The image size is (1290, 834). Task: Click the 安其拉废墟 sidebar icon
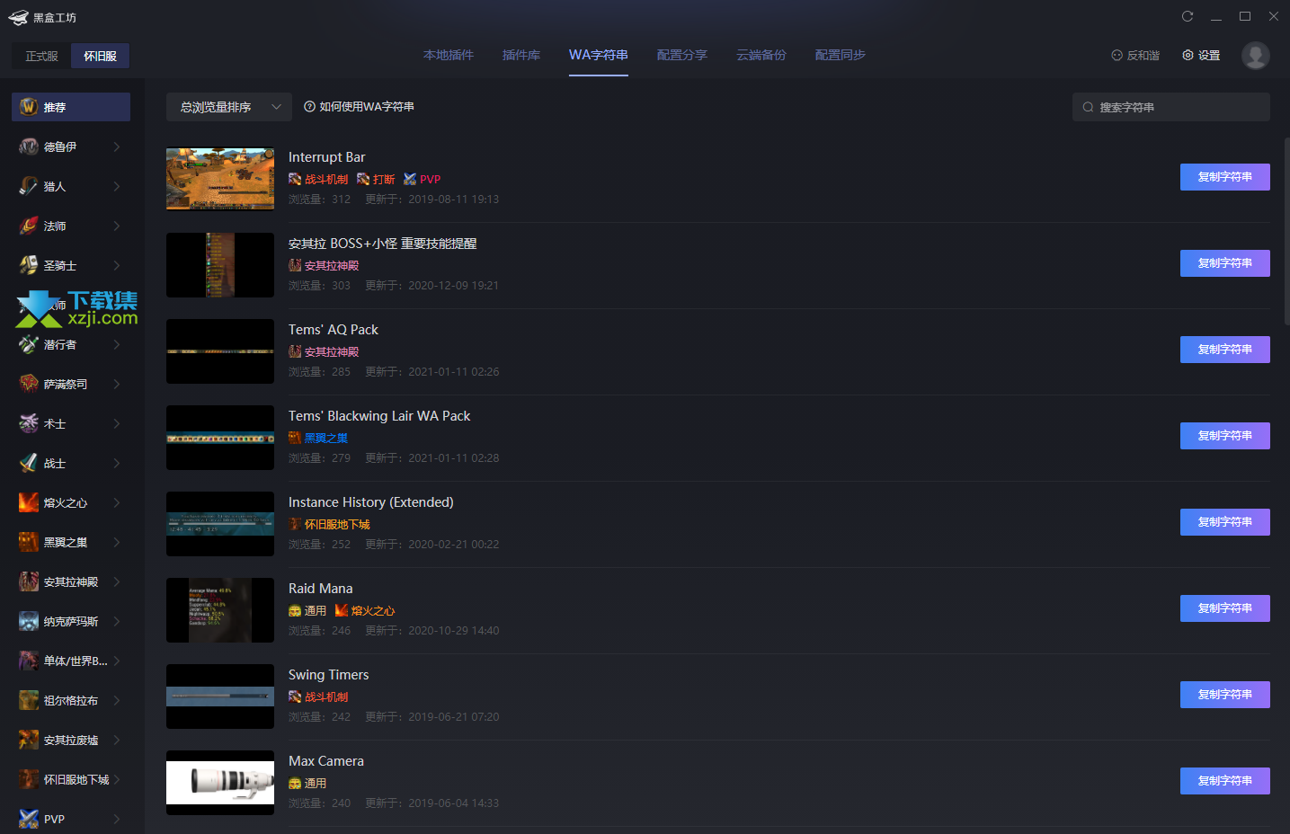[x=29, y=740]
